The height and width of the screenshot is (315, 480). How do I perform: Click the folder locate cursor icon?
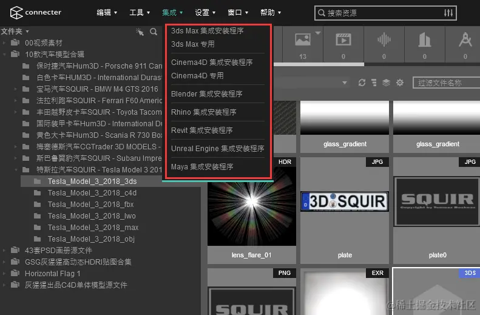[140, 32]
